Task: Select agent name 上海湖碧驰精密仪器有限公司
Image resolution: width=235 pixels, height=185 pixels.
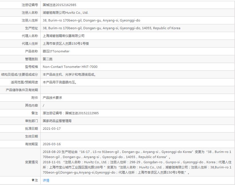Action: [x=64, y=36]
